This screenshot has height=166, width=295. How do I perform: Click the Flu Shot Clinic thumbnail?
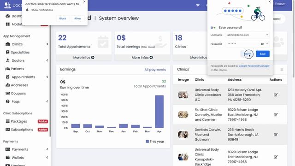(x=183, y=114)
